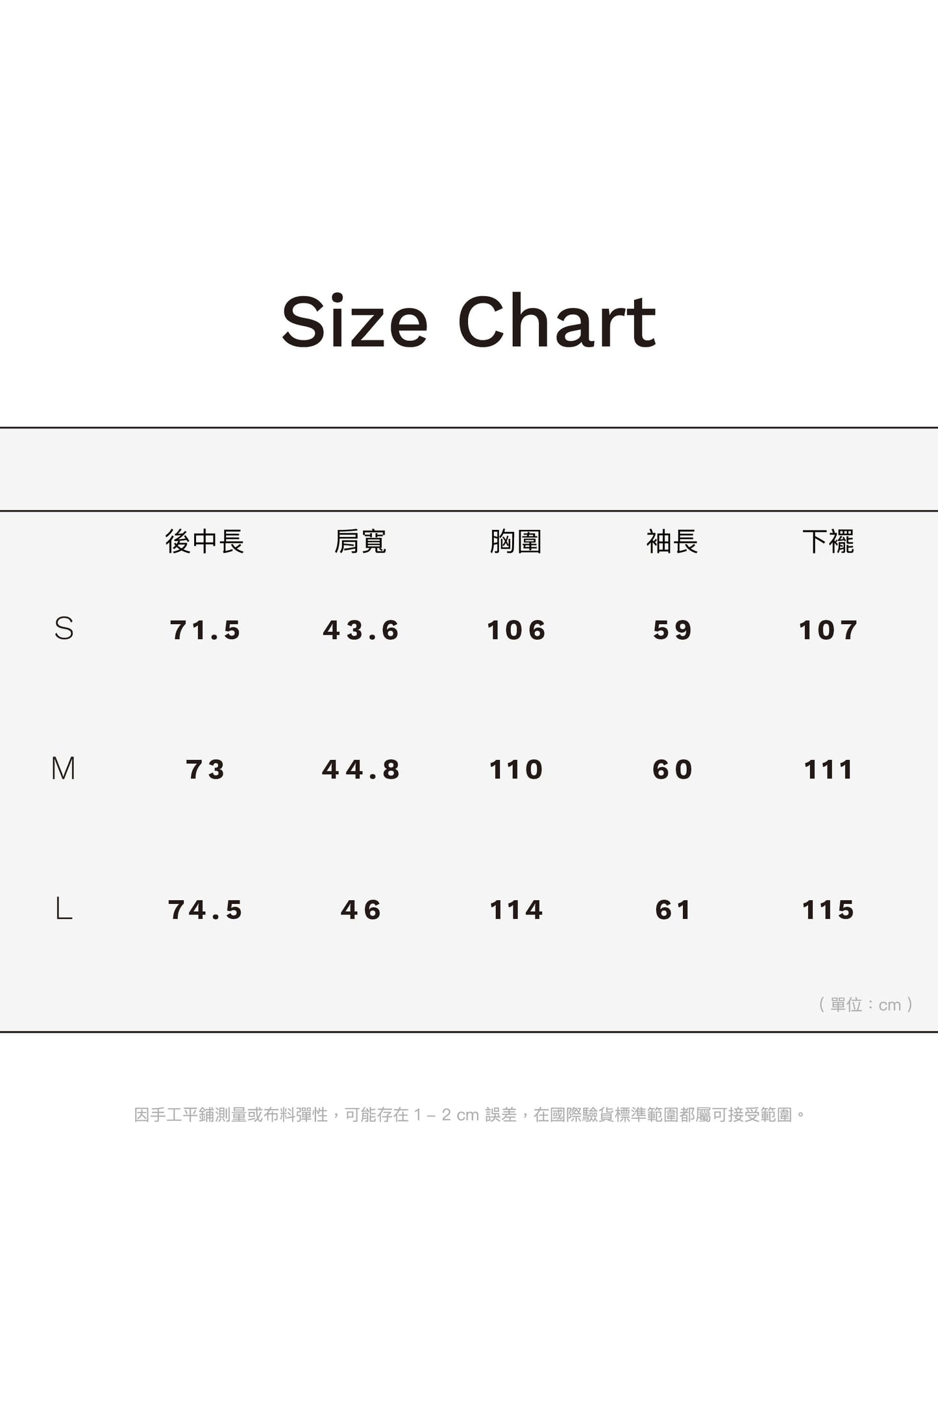
Task: Select the 43.6 shoulder width value
Action: tap(361, 630)
